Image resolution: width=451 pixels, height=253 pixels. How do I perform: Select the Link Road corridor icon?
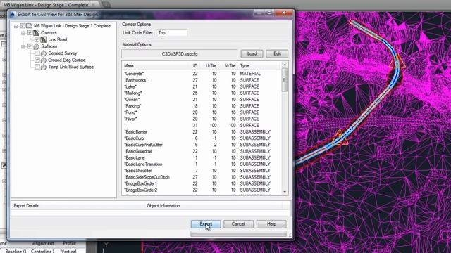click(44, 39)
